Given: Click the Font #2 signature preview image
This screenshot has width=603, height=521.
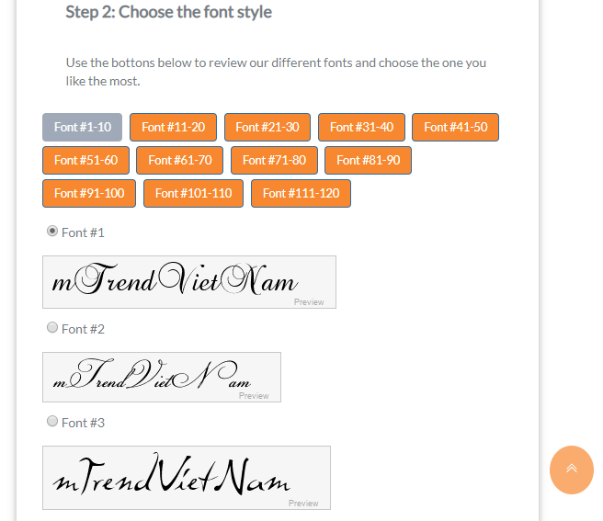Looking at the screenshot, I should tap(161, 377).
